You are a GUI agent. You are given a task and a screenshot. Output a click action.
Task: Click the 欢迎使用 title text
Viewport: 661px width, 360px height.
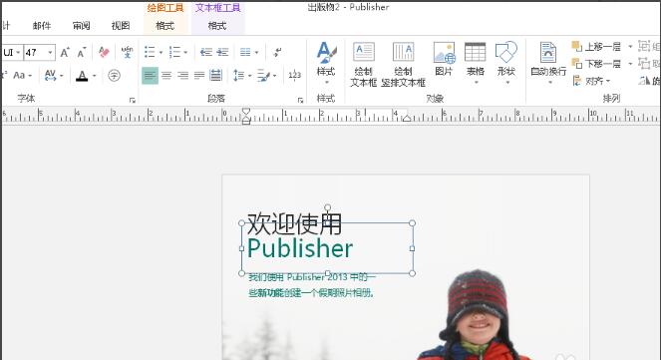(294, 223)
